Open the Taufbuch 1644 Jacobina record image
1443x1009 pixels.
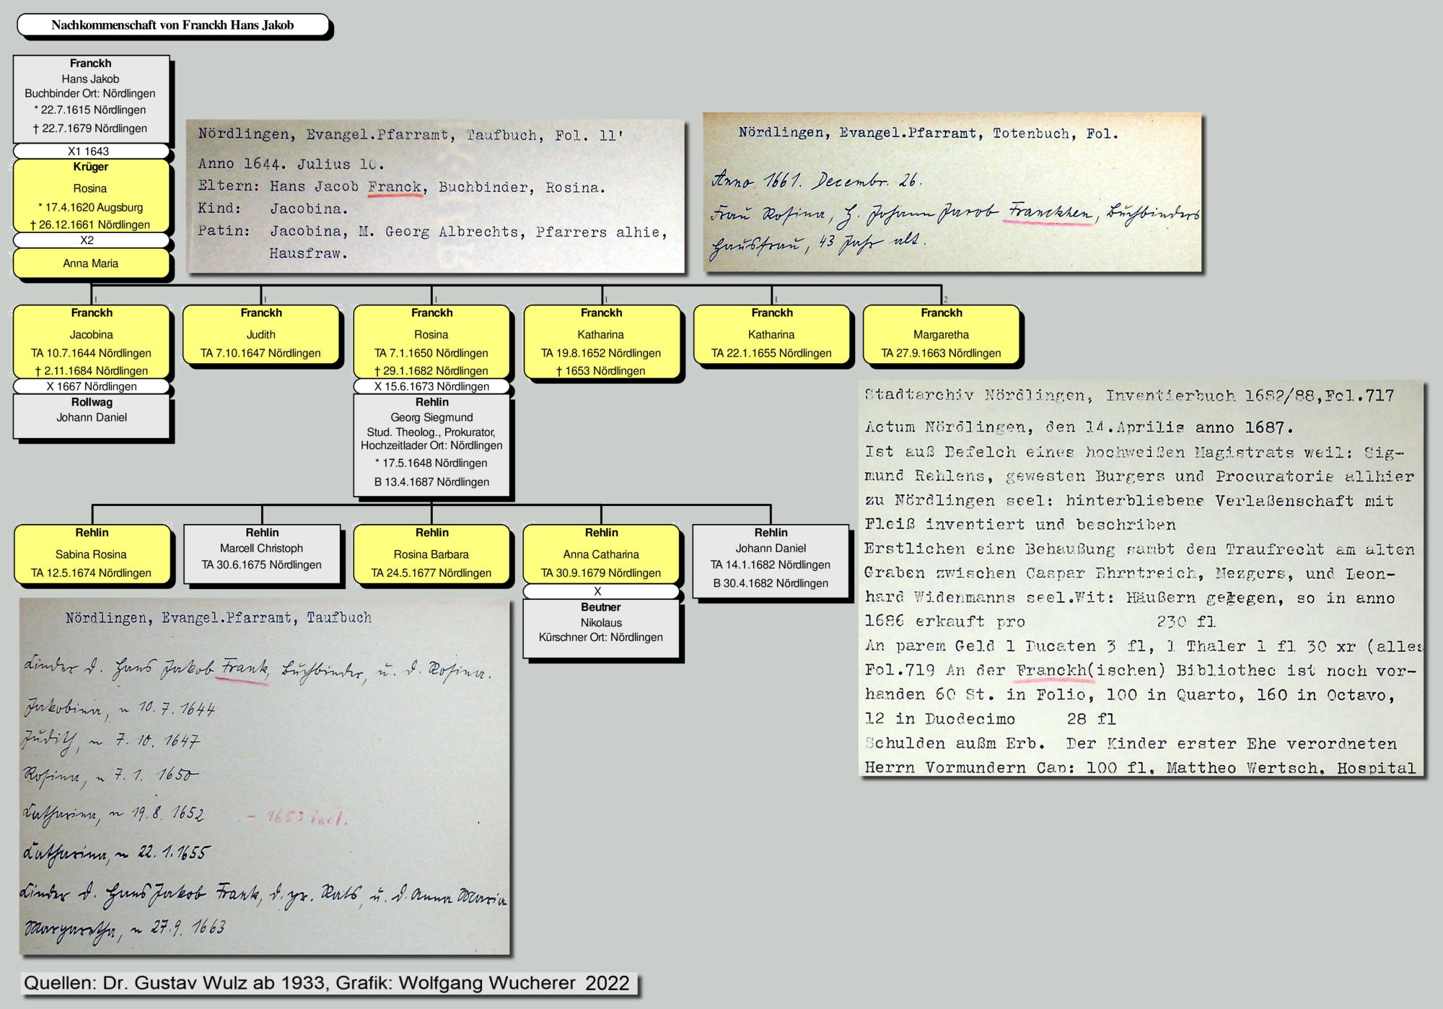coord(435,196)
